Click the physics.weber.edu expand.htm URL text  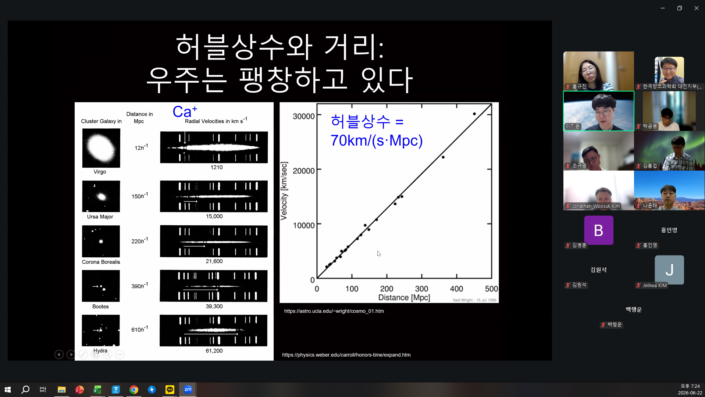(x=346, y=355)
